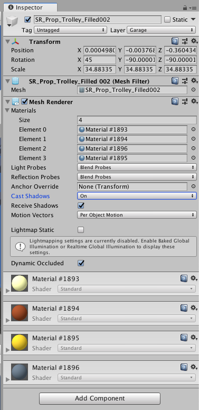Open Transform help reference icon
Screen dimensions: 199x410
coord(175,41)
